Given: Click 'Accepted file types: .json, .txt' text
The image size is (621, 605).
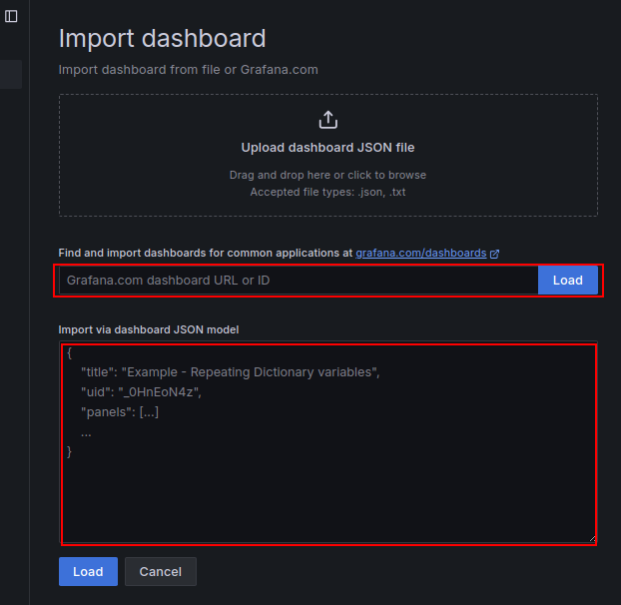Looking at the screenshot, I should 327,192.
